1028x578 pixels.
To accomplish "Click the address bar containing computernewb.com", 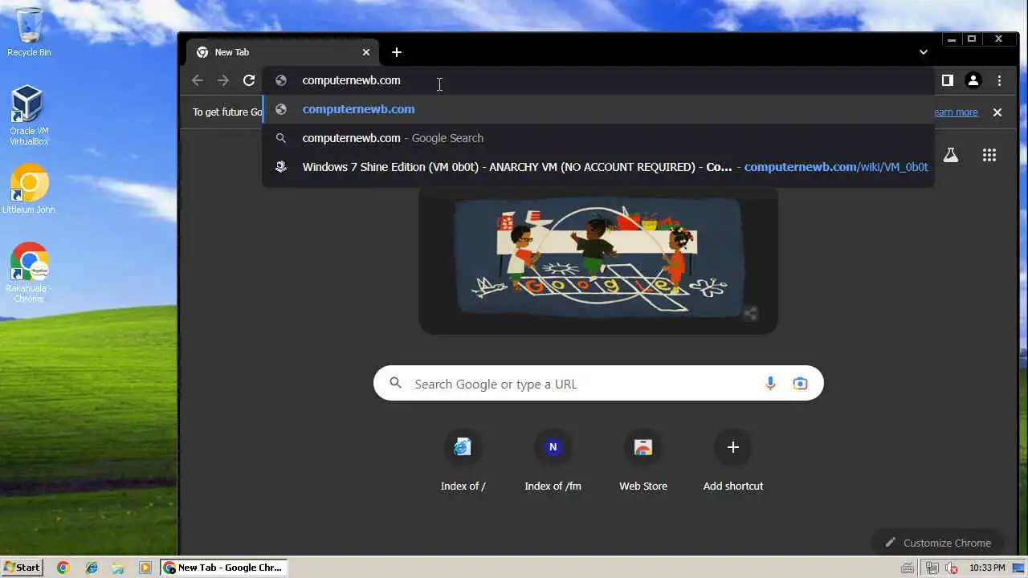I will [x=598, y=80].
